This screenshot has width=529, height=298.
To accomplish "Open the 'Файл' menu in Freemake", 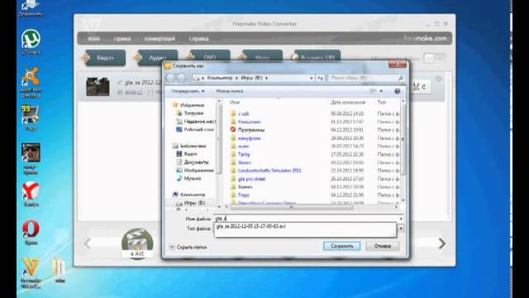I will point(93,39).
